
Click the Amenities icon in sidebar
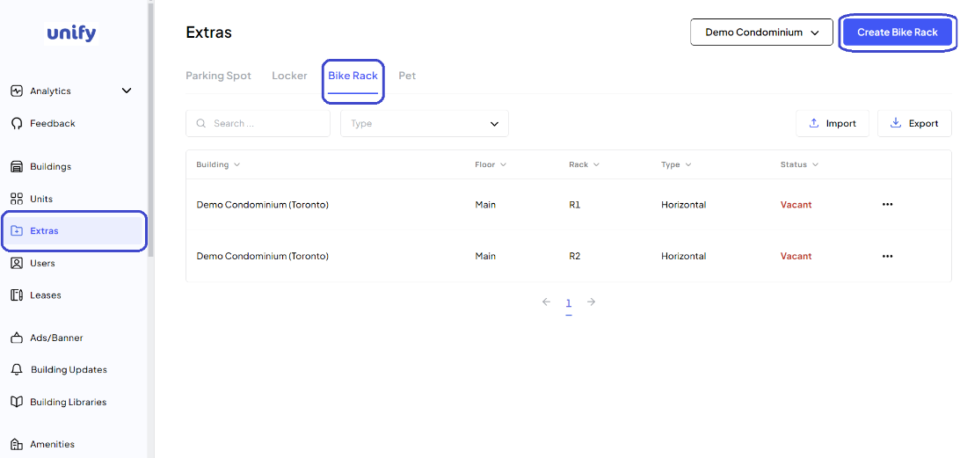[x=18, y=445]
